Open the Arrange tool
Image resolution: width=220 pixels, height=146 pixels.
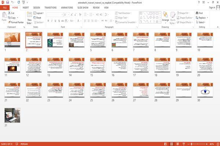[x=165, y=17]
